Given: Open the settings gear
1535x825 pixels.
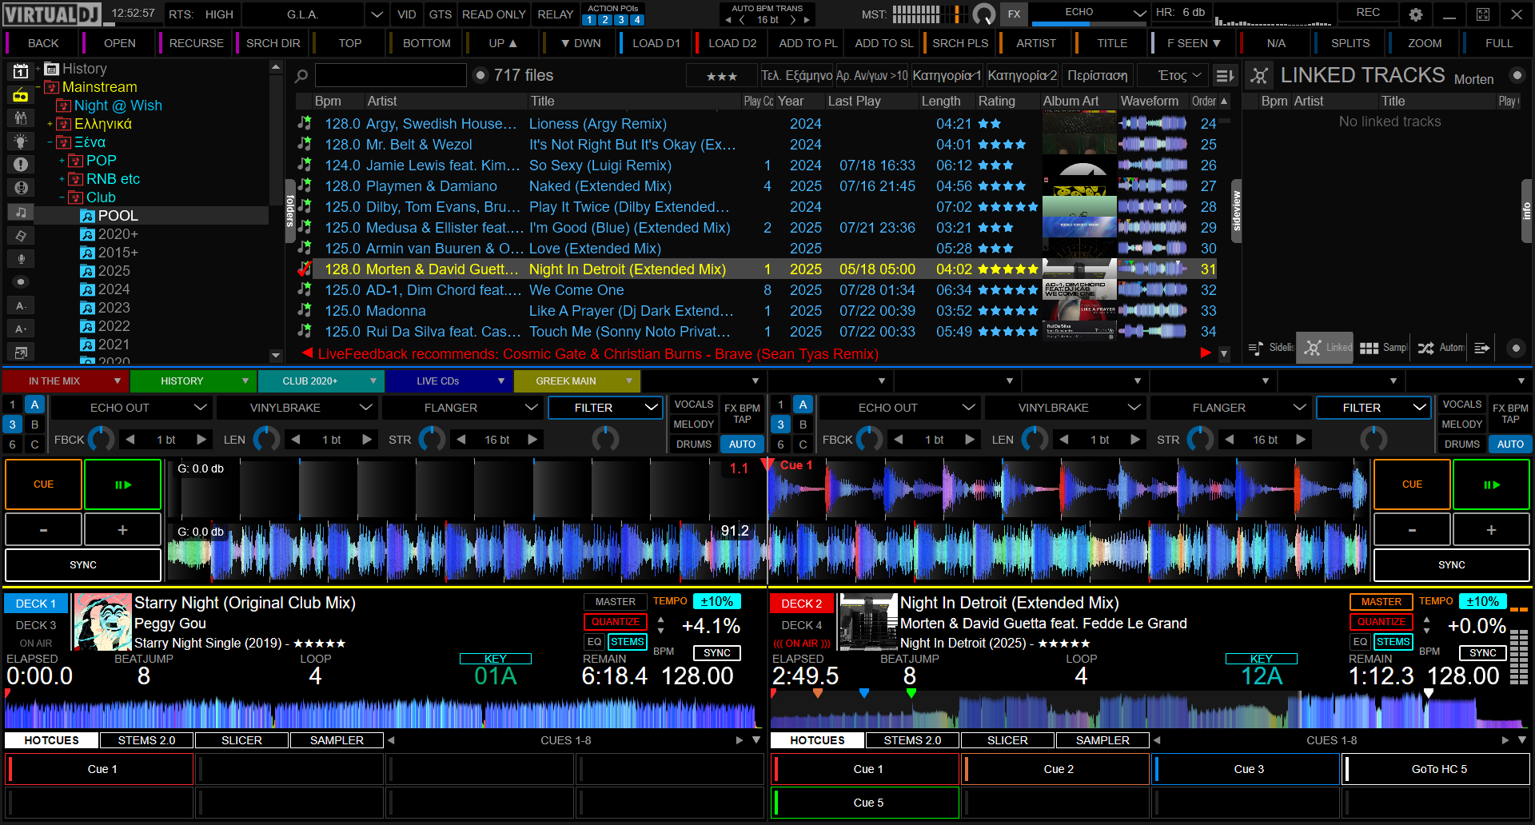Looking at the screenshot, I should point(1416,14).
